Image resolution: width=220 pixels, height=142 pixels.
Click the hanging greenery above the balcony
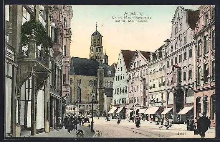[37, 34]
